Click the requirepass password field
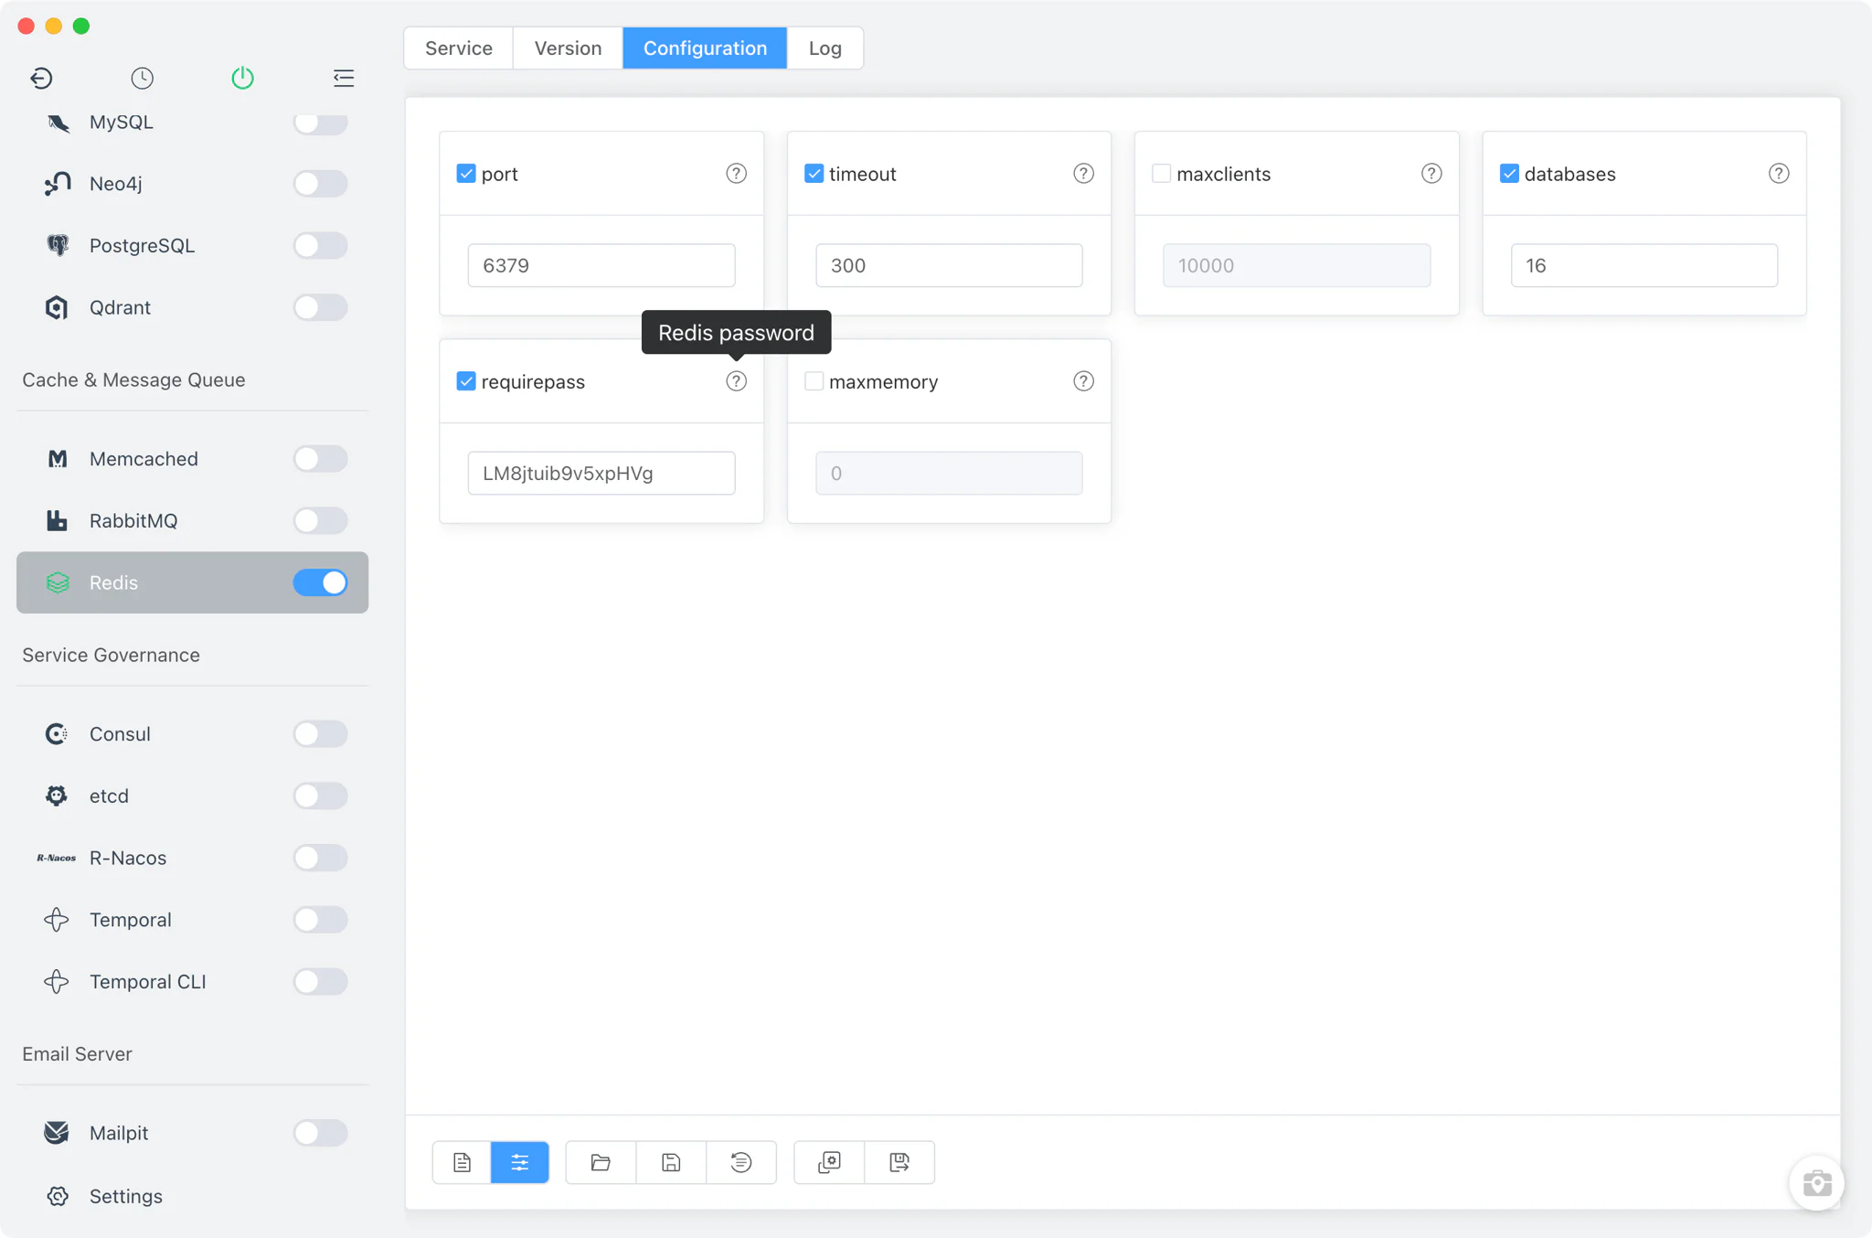Image resolution: width=1872 pixels, height=1238 pixels. [601, 473]
